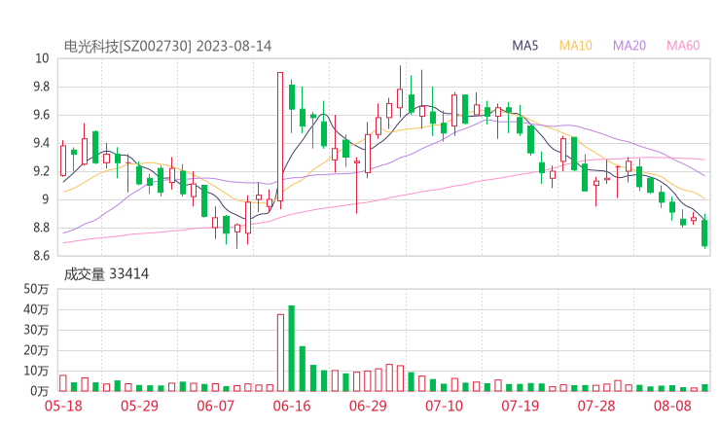Click the 9.4 price axis label
Viewport: 720px width, 428px height.
(x=41, y=143)
